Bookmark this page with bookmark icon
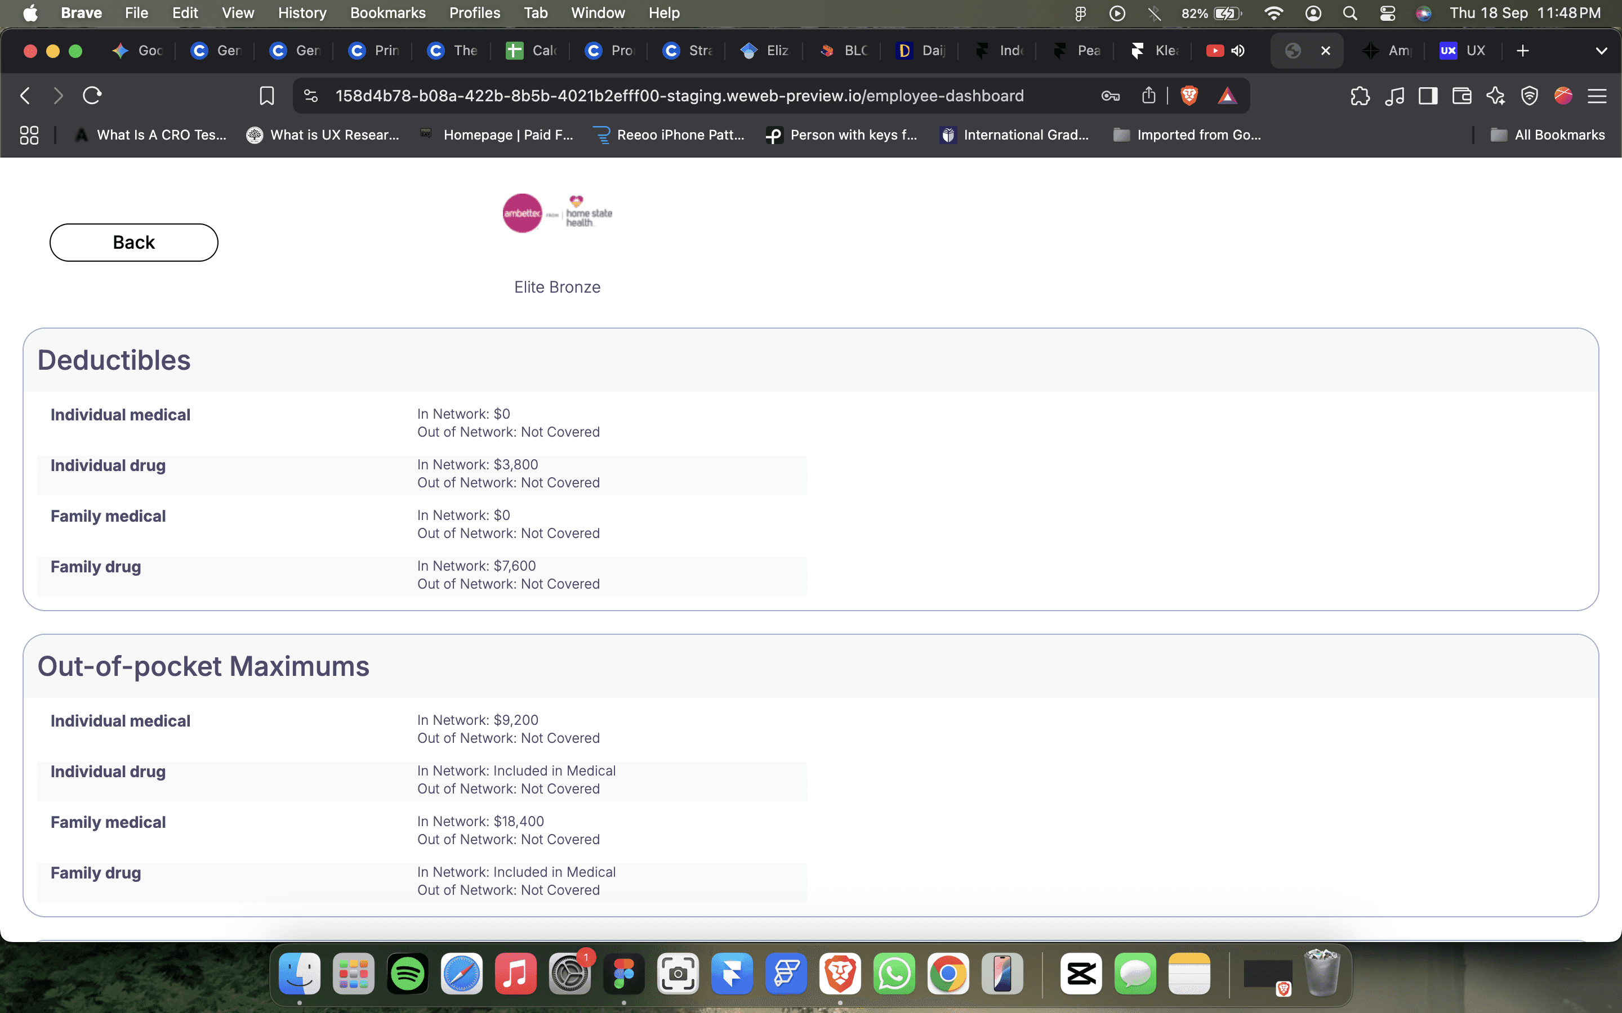Image resolution: width=1622 pixels, height=1013 pixels. [x=266, y=96]
